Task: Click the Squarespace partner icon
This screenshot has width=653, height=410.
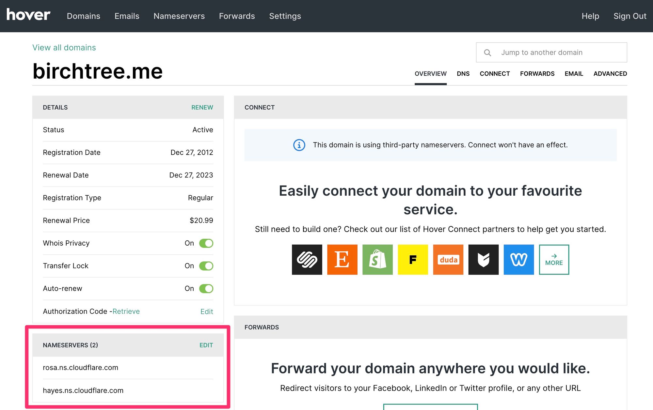Action: tap(307, 260)
